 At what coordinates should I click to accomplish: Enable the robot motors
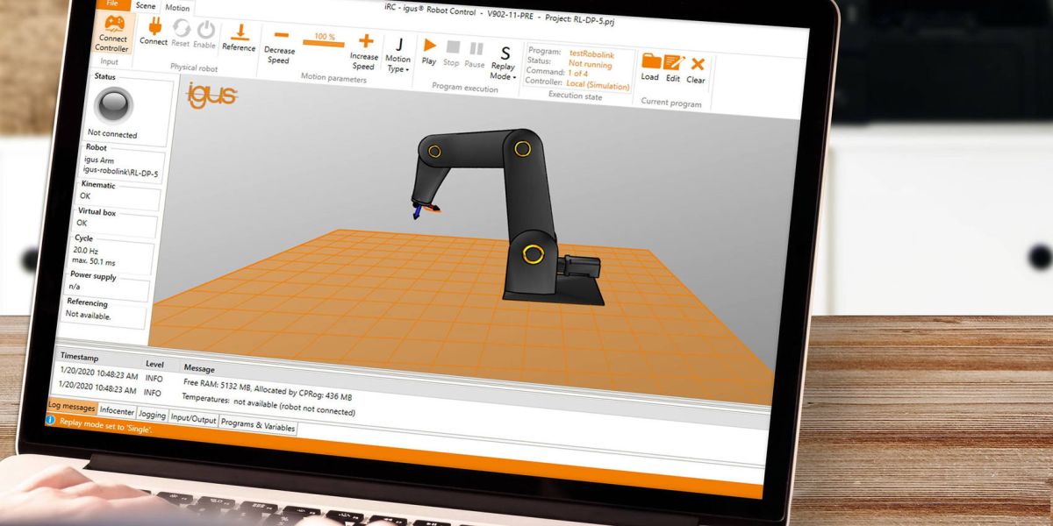[204, 33]
